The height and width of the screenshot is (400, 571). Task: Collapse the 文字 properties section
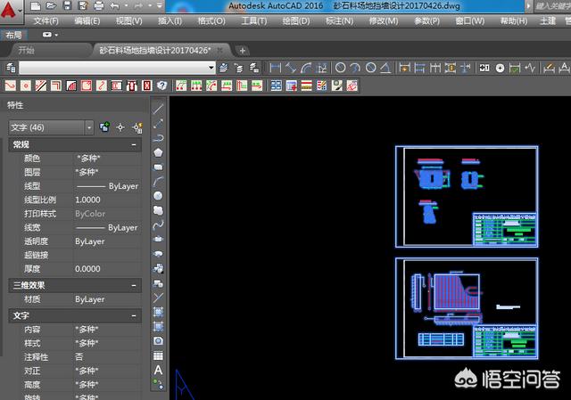(134, 315)
